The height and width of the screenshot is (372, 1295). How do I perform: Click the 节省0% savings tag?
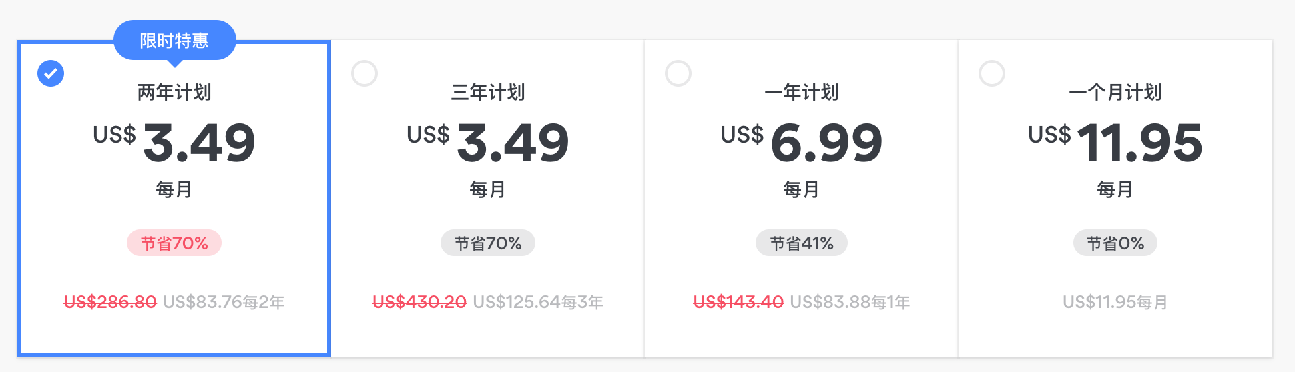click(1115, 243)
